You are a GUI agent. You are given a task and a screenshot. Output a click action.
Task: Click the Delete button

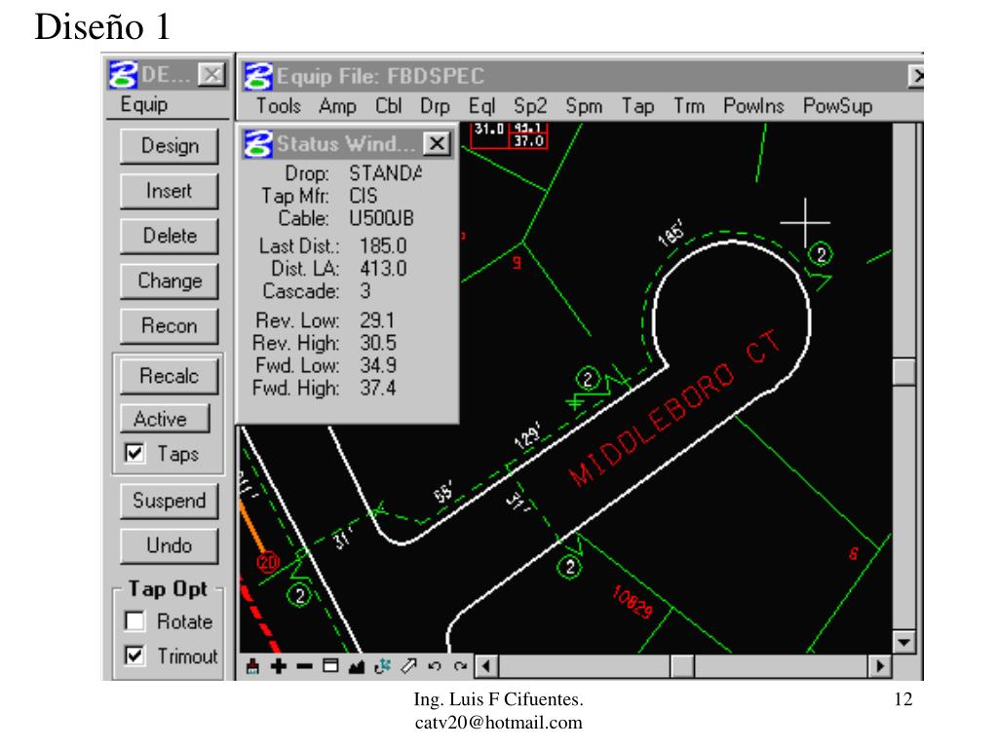pos(170,236)
